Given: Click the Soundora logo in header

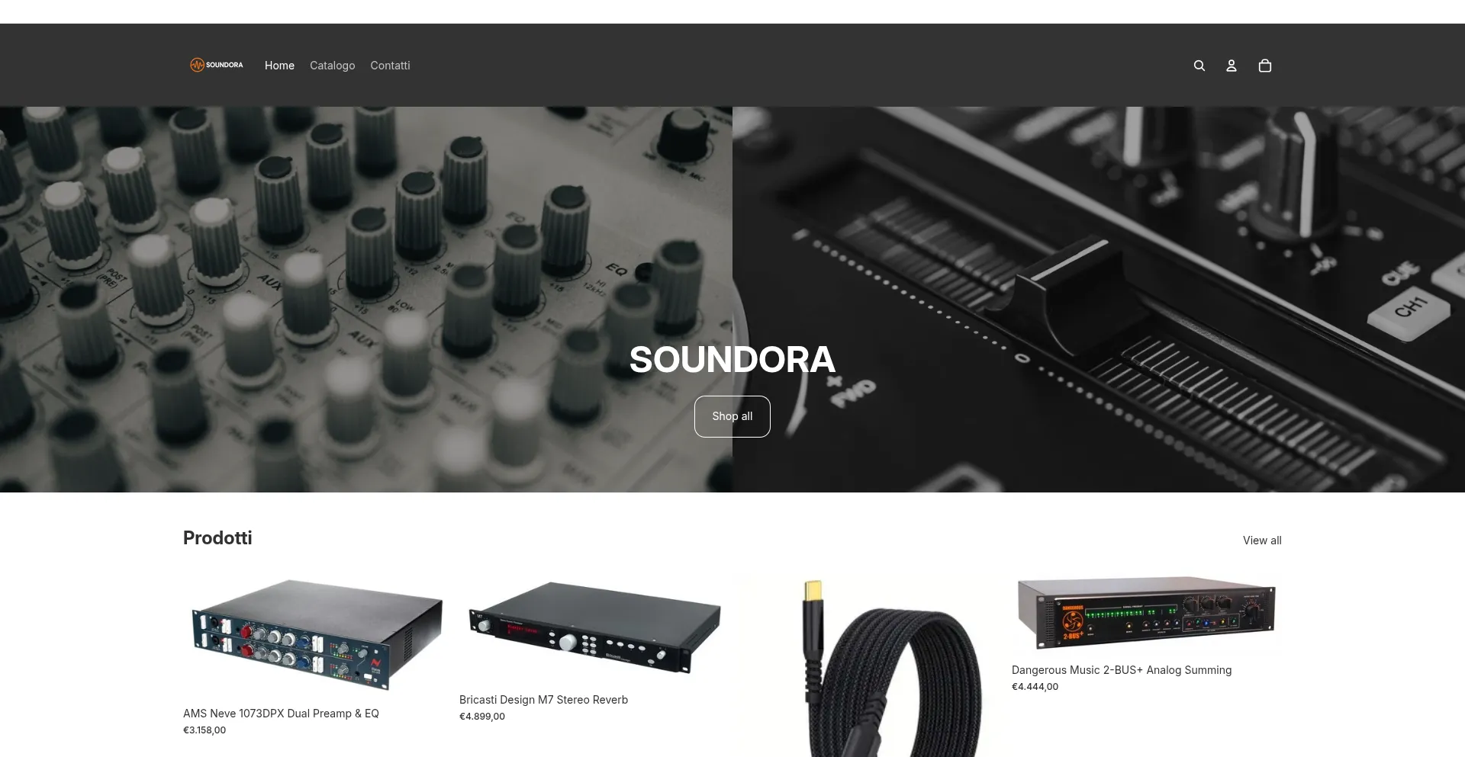Looking at the screenshot, I should (217, 65).
